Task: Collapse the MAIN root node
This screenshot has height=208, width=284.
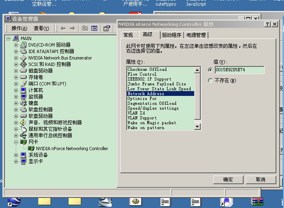Action: [x=8, y=38]
